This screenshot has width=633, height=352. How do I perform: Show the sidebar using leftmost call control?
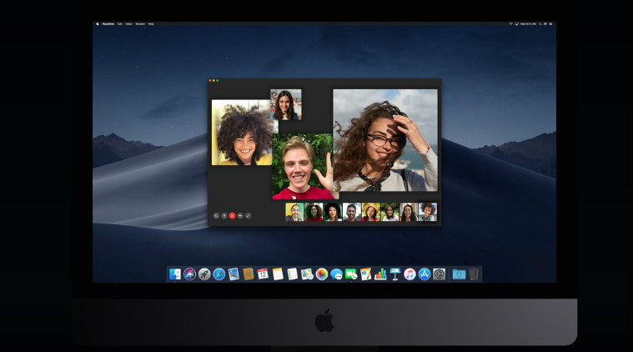pos(215,215)
